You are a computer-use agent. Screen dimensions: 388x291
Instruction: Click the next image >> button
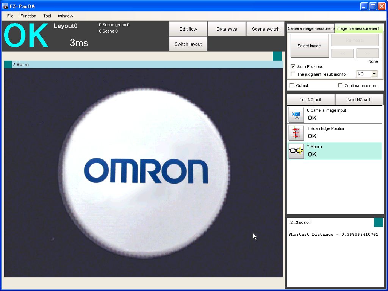(368, 53)
